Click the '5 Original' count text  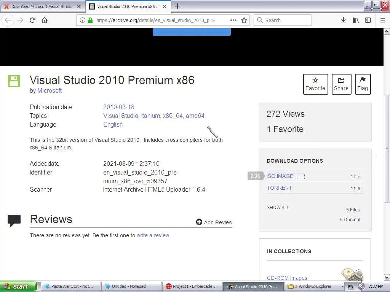tap(350, 220)
